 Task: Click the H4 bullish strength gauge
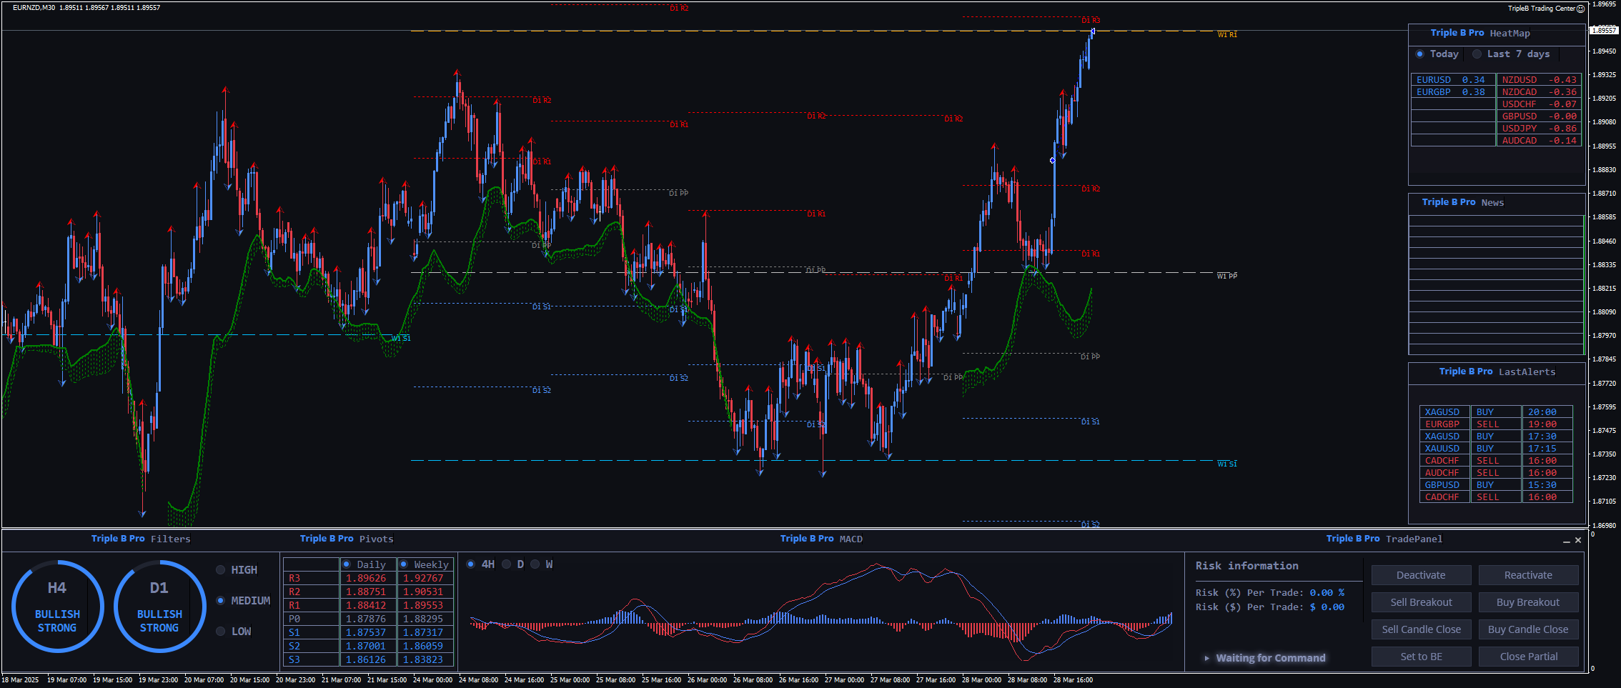coord(57,607)
